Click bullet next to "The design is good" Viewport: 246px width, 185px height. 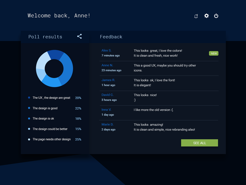tap(29, 108)
